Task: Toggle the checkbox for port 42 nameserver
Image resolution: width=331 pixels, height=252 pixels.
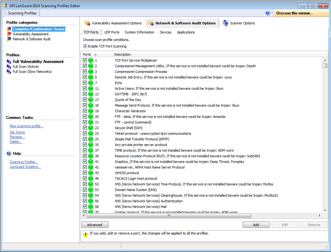Action: (x=85, y=167)
